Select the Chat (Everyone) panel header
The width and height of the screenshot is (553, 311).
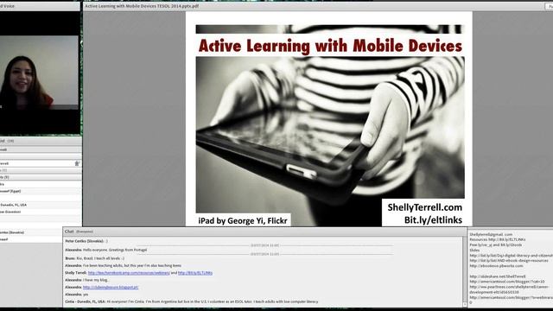[x=264, y=232]
